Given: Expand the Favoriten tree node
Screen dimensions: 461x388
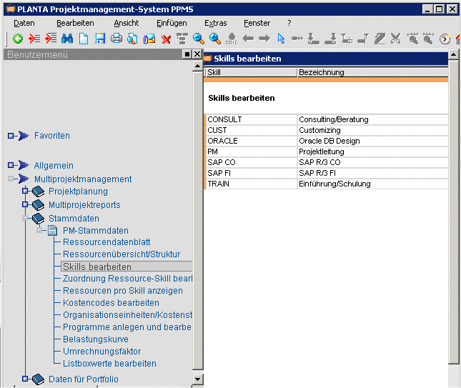Looking at the screenshot, I should (x=11, y=136).
